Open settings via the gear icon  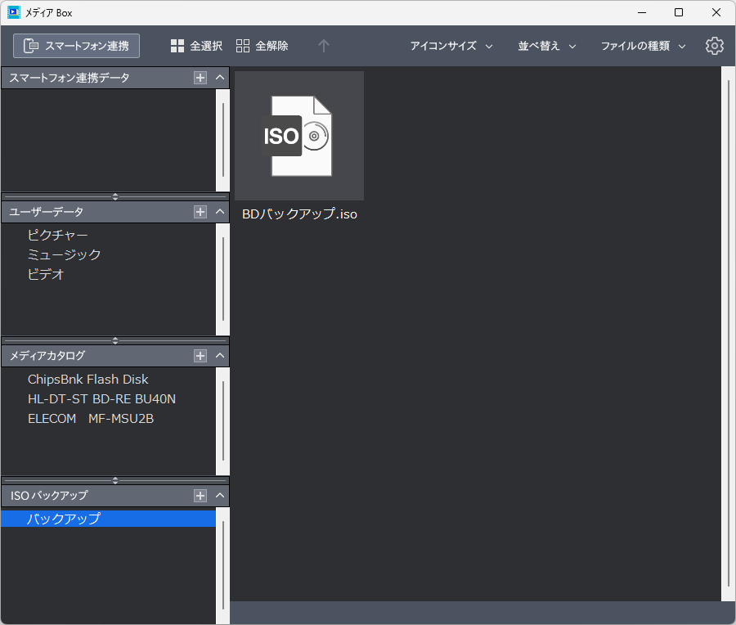pyautogui.click(x=714, y=46)
